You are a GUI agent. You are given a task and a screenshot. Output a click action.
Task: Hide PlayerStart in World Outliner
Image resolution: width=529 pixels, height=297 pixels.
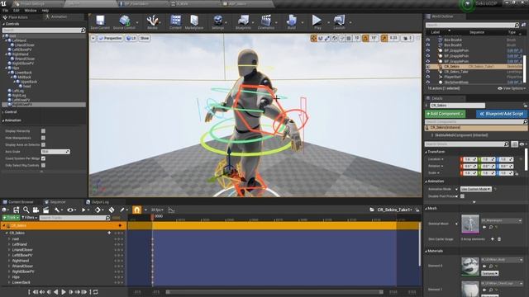[428, 77]
